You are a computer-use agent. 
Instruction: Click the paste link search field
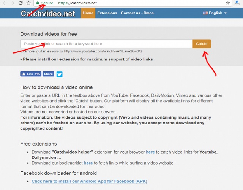[x=106, y=44]
